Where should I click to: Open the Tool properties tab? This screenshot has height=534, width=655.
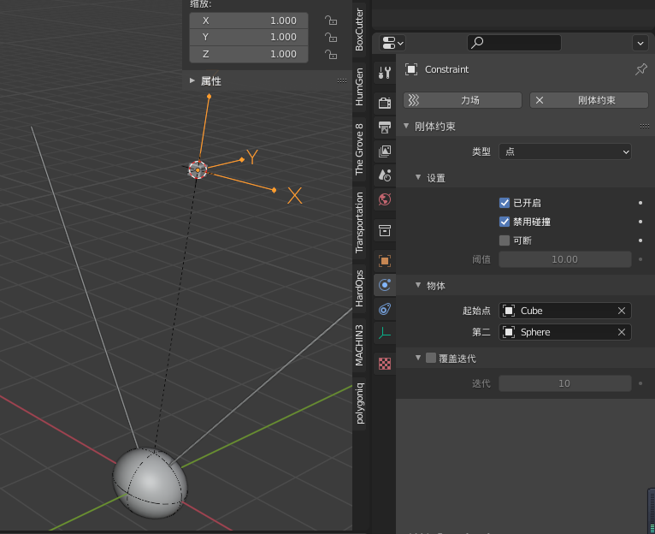pyautogui.click(x=384, y=73)
